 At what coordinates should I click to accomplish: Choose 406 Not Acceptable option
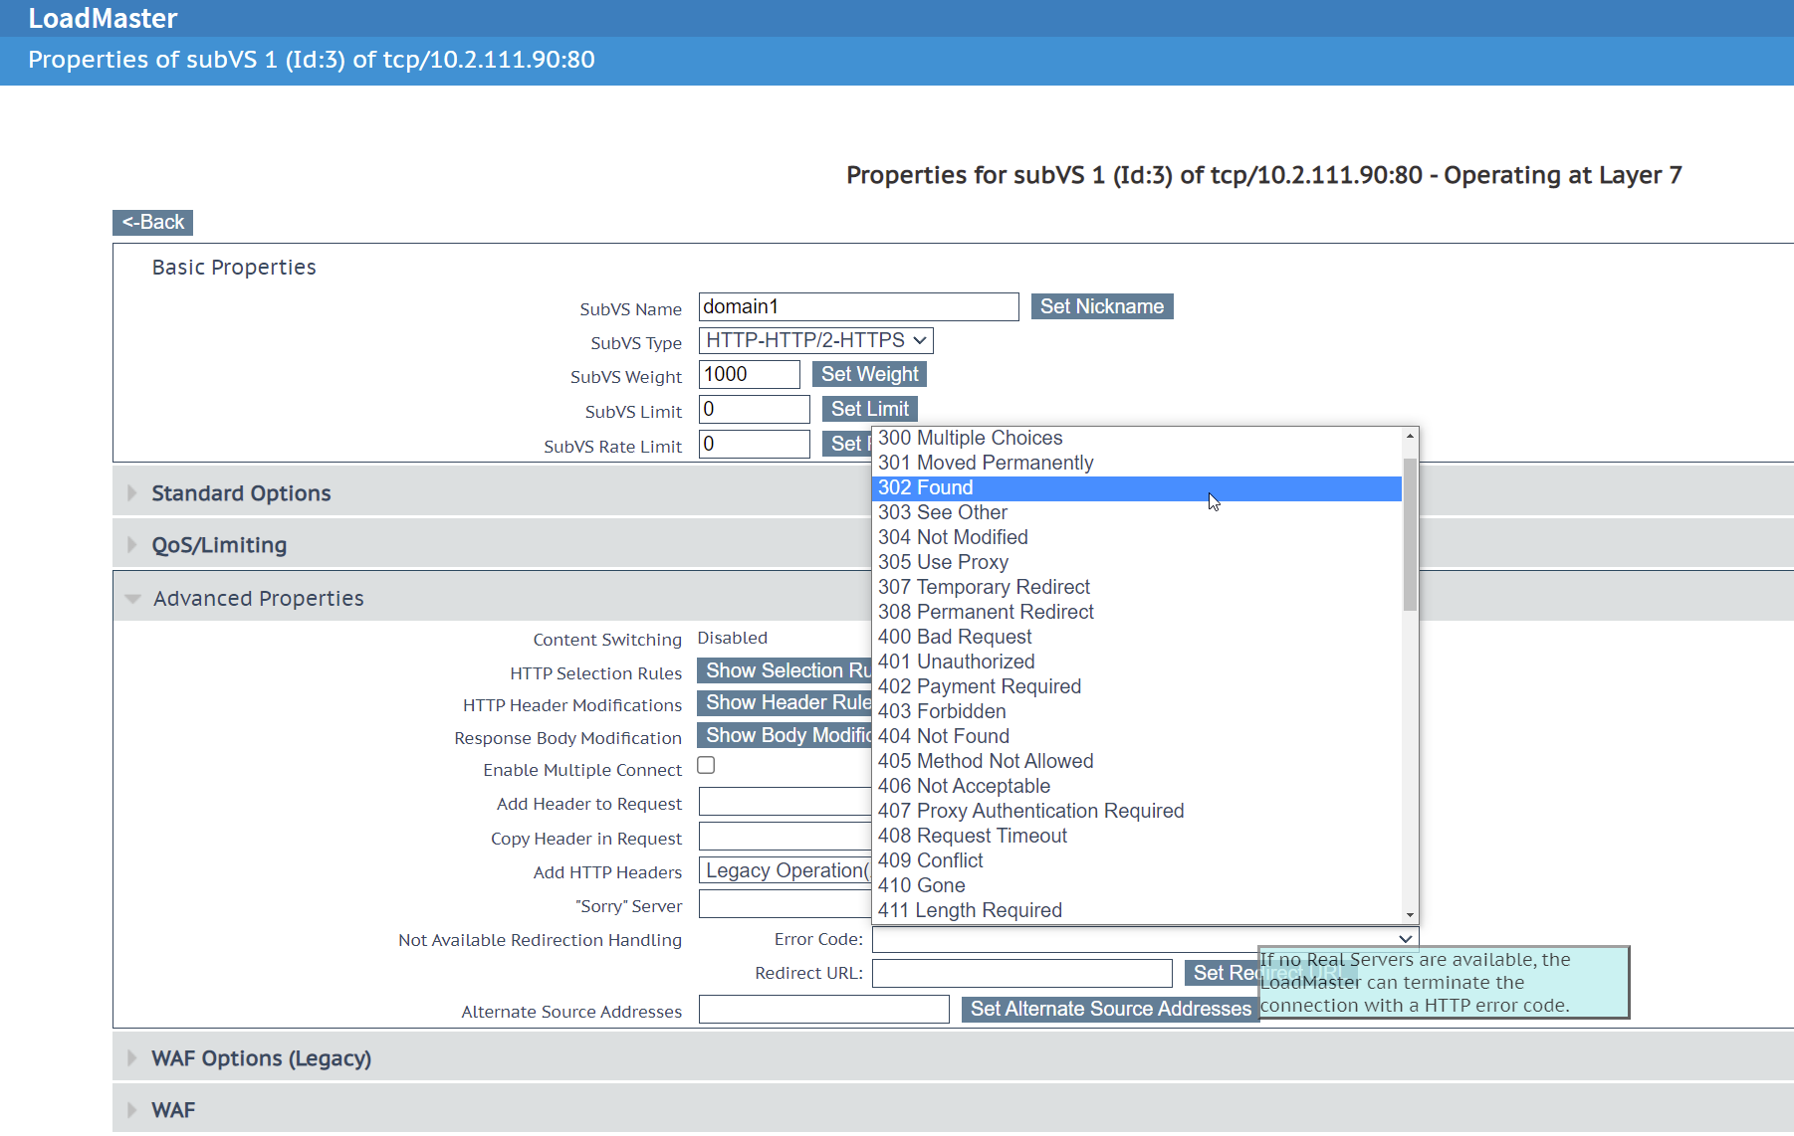click(1137, 786)
